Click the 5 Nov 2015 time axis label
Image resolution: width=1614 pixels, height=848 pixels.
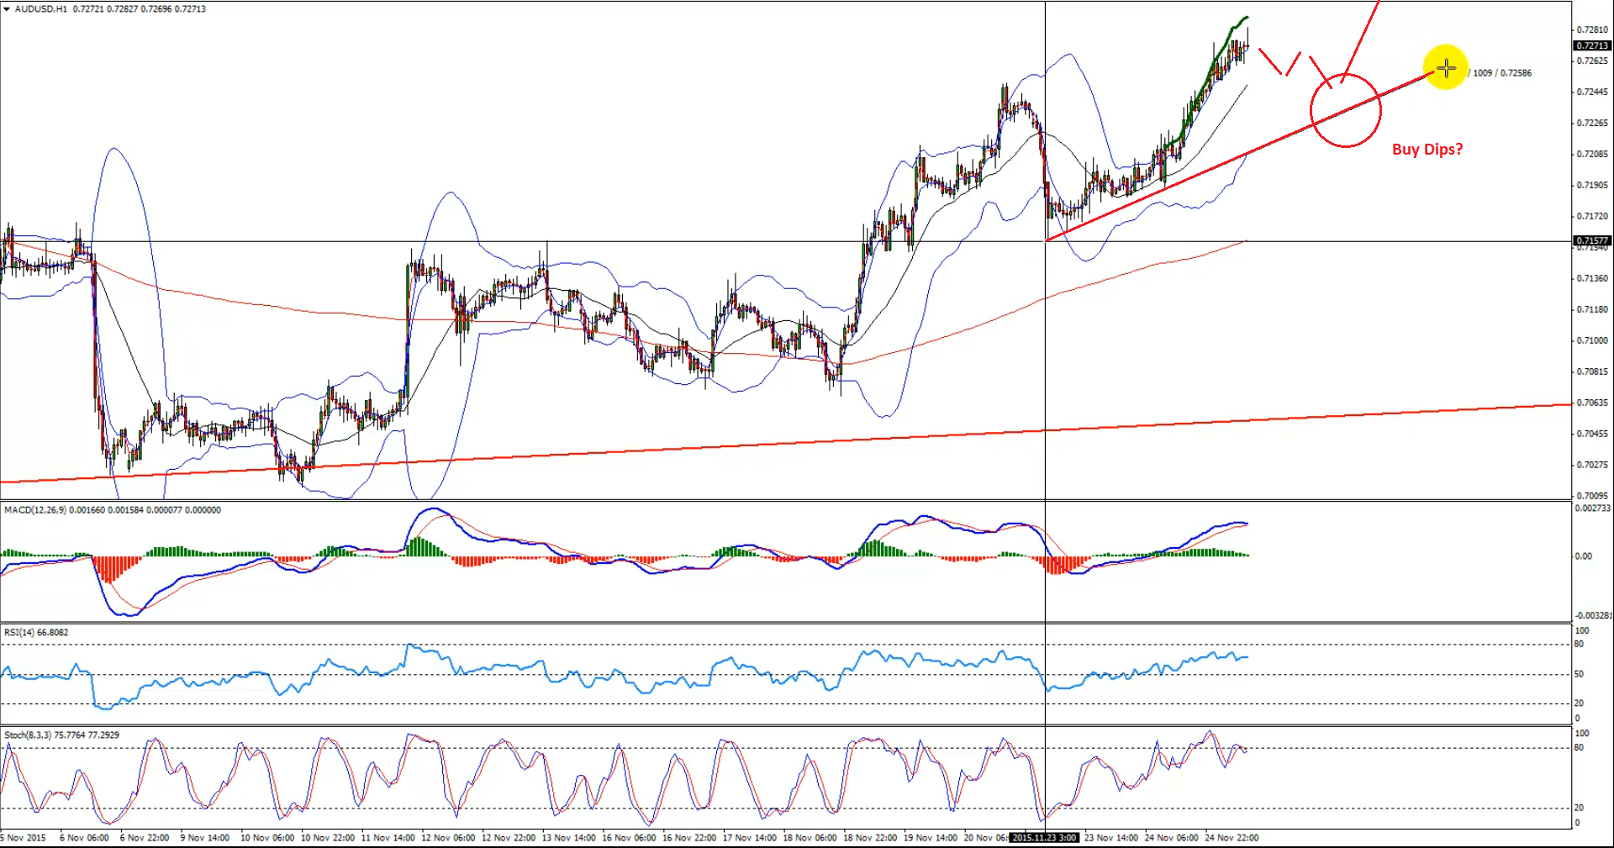(24, 838)
